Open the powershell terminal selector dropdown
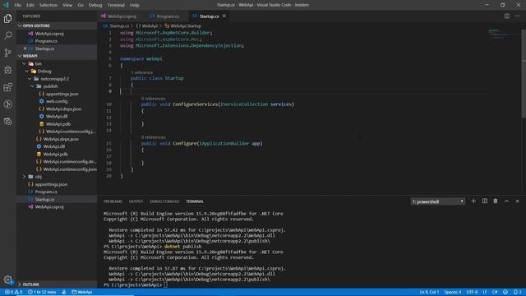The height and width of the screenshot is (296, 526). 438,201
